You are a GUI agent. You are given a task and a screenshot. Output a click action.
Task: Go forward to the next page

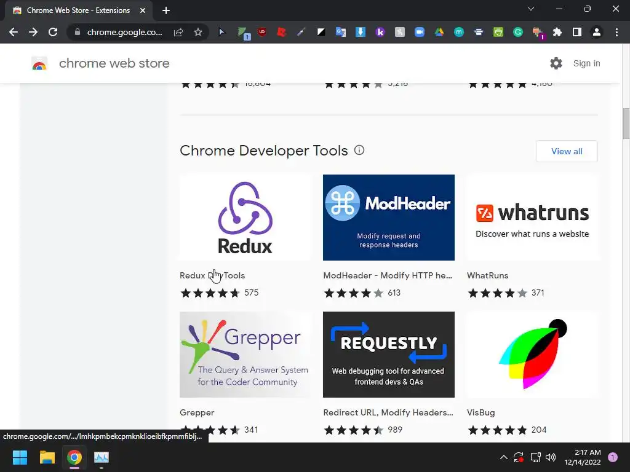tap(33, 32)
